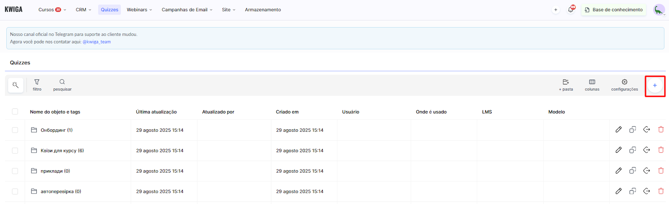
Task: Click the pesquisar magnifier icon
Action: pos(62,82)
